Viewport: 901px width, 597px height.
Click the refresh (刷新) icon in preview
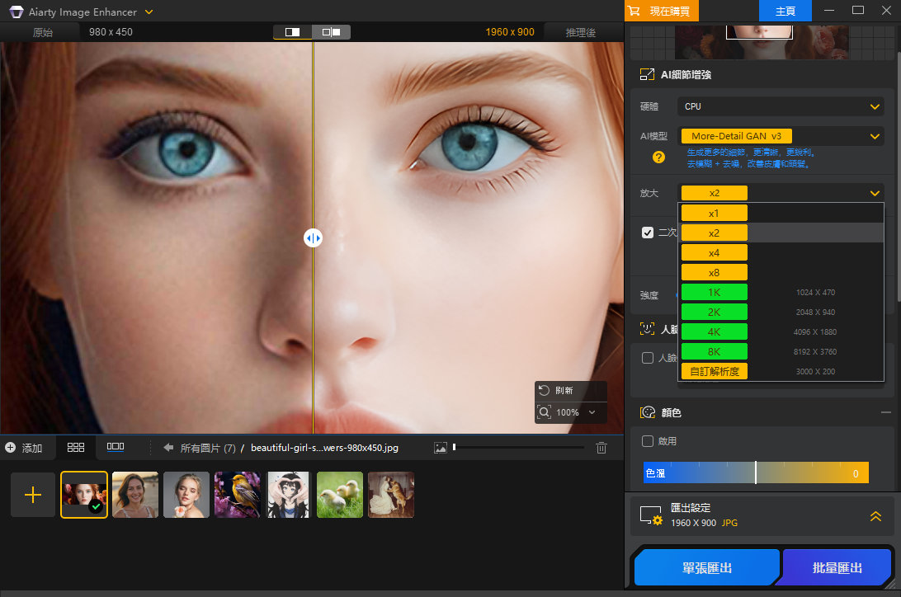(544, 390)
